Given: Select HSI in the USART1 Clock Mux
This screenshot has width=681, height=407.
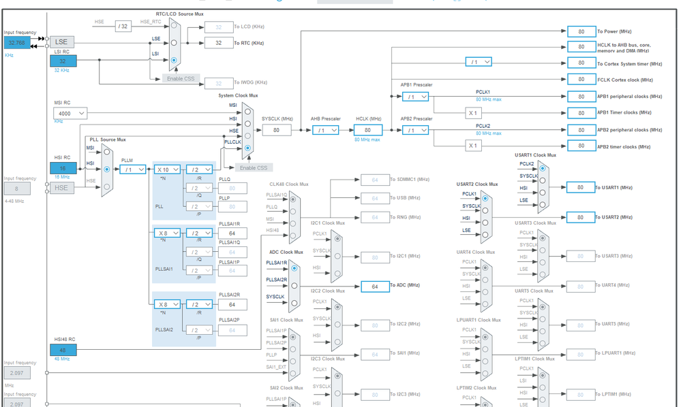Looking at the screenshot, I should tap(543, 193).
